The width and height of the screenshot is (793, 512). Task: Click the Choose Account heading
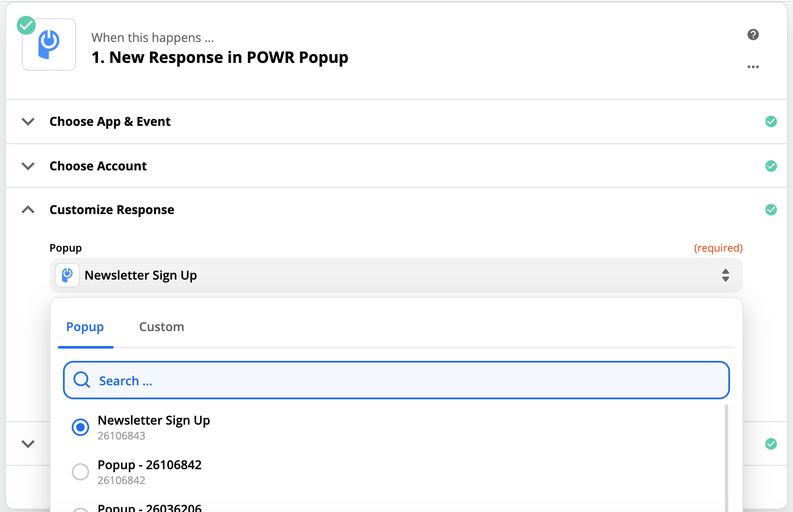[98, 166]
